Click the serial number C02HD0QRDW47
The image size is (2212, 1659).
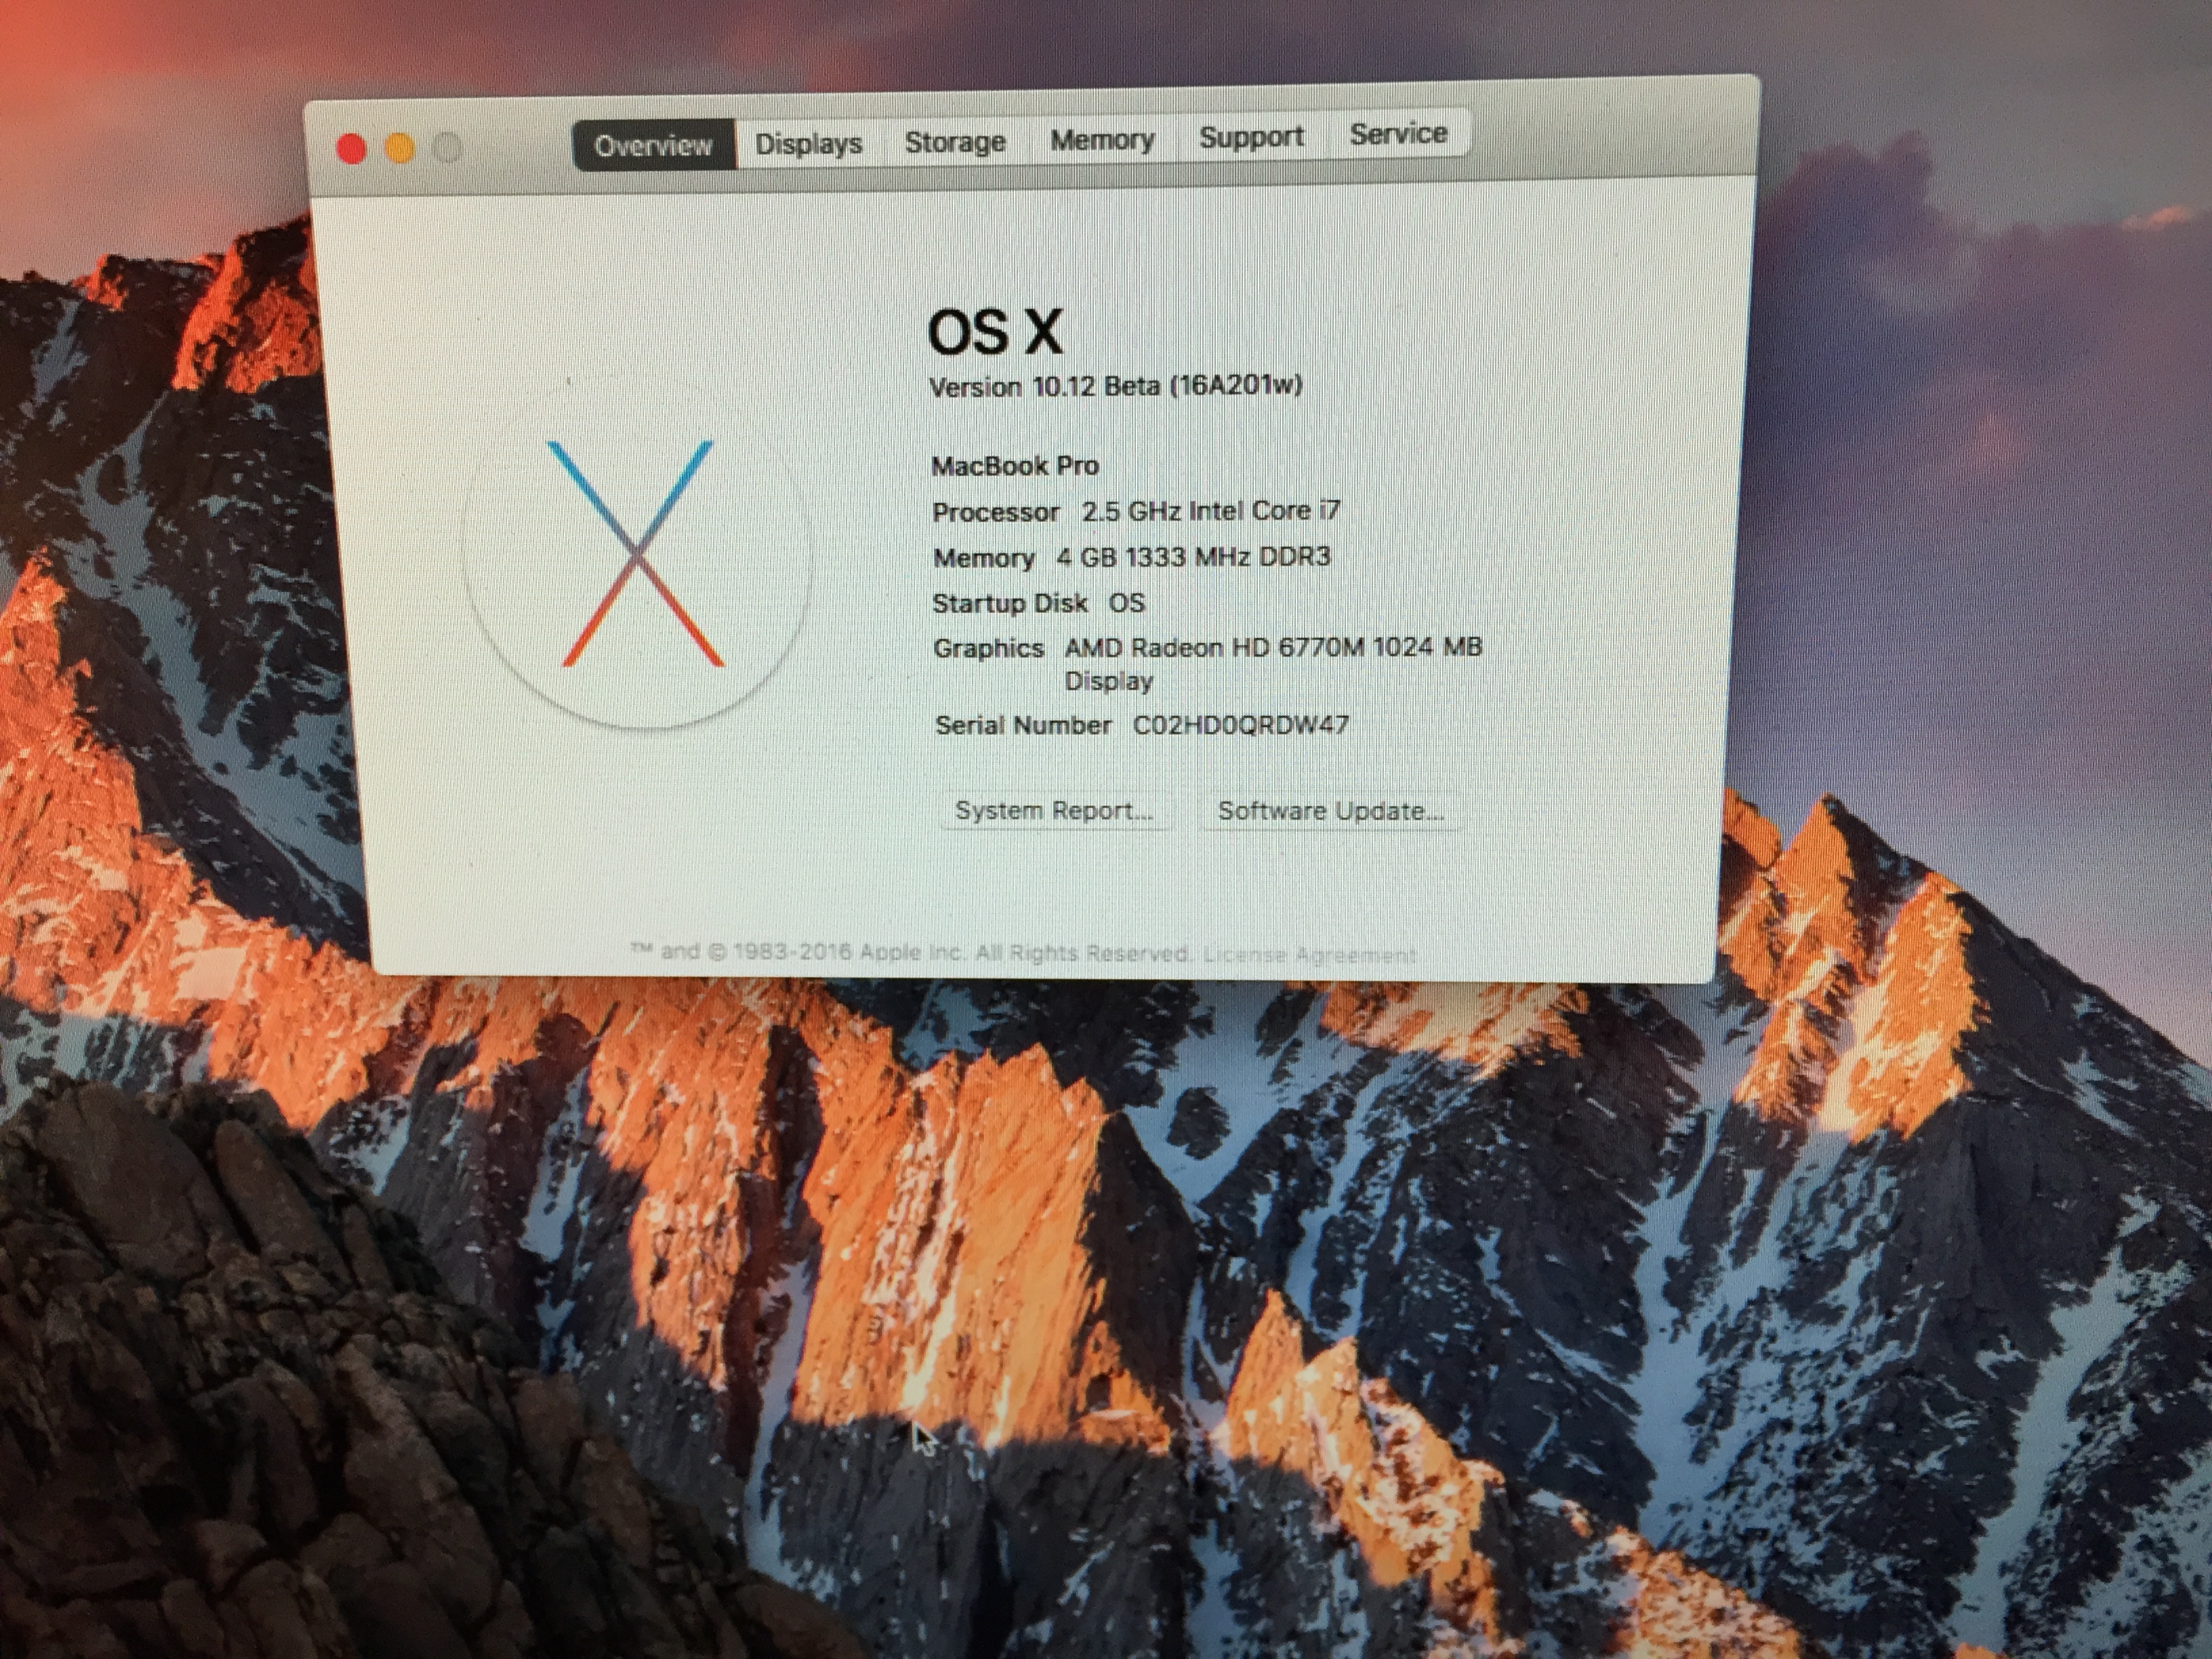click(x=1241, y=725)
